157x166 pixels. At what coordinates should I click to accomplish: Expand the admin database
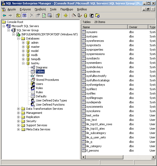tap(23, 43)
